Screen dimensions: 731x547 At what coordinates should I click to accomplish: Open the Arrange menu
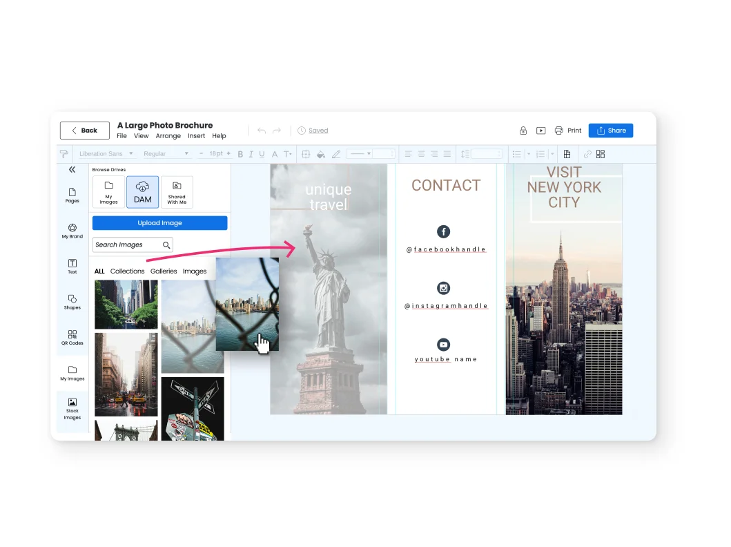point(168,136)
